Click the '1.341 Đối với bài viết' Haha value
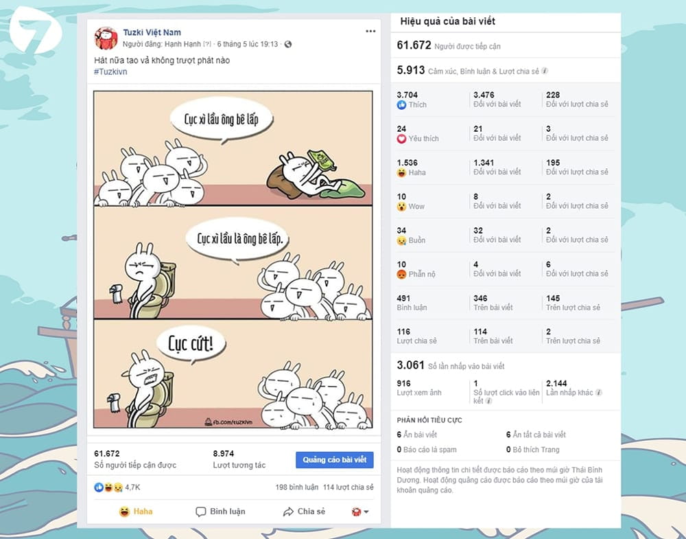 tap(497, 168)
